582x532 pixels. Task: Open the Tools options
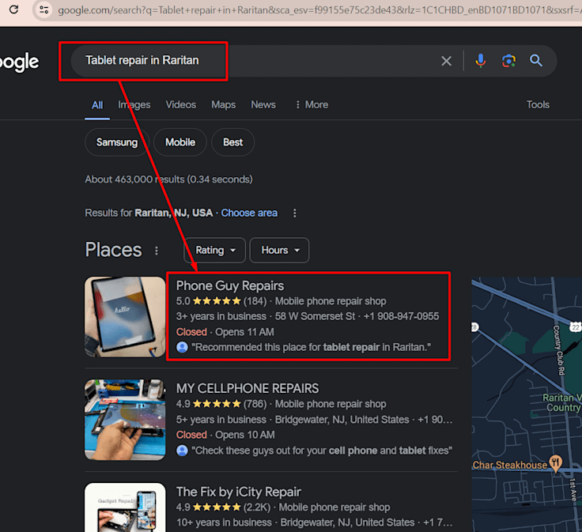pos(538,104)
